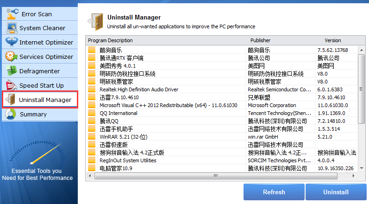The width and height of the screenshot is (369, 204).
Task: Click the Uninstall Manager door icon
Action: click(x=11, y=100)
